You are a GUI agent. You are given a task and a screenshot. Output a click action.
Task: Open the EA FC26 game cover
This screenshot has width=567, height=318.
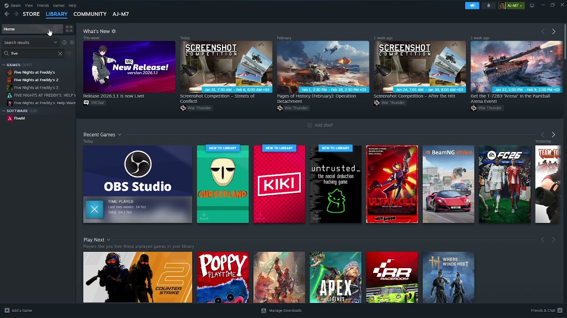[505, 184]
